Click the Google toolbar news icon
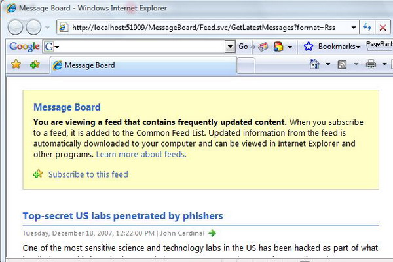The width and height of the screenshot is (393, 262). [x=263, y=47]
